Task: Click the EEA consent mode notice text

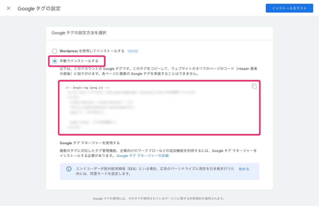Action: click(x=154, y=171)
